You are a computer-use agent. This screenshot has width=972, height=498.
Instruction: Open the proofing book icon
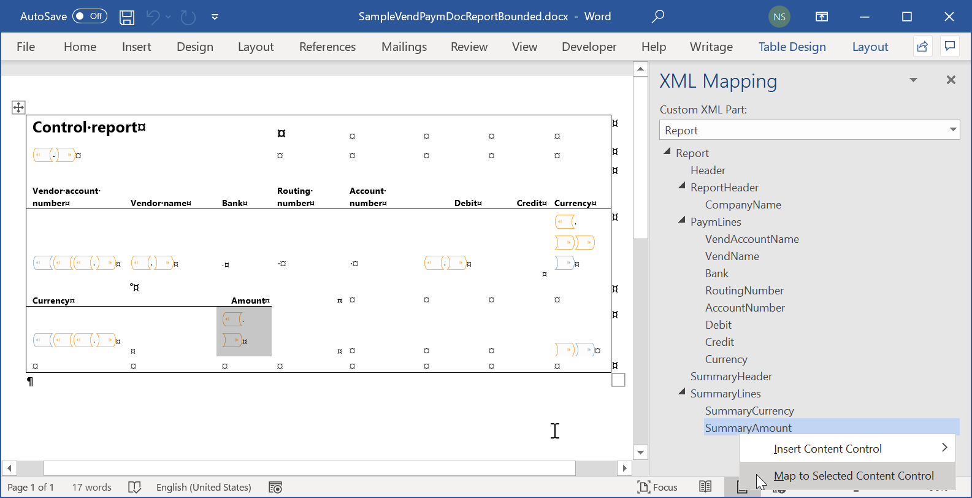tap(135, 488)
